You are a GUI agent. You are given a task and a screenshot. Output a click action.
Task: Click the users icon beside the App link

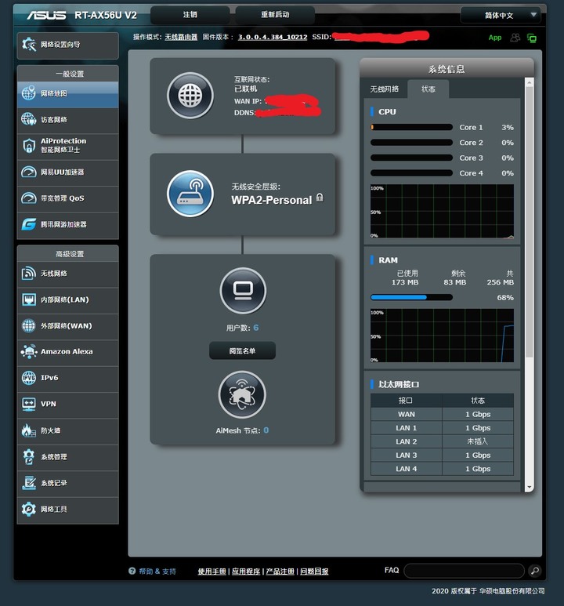coord(515,38)
